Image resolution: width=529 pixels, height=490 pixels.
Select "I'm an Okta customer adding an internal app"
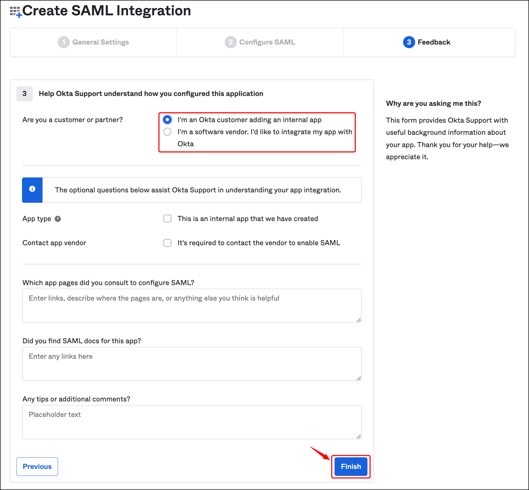tap(168, 120)
